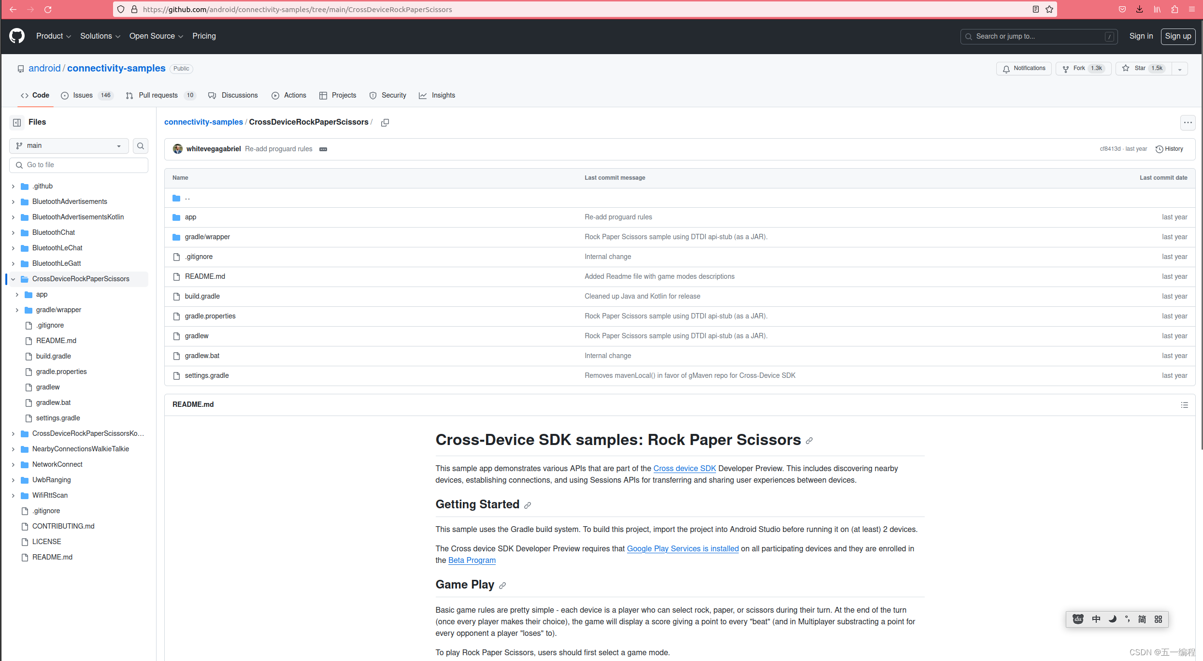Reload page using browser refresh icon

(48, 9)
